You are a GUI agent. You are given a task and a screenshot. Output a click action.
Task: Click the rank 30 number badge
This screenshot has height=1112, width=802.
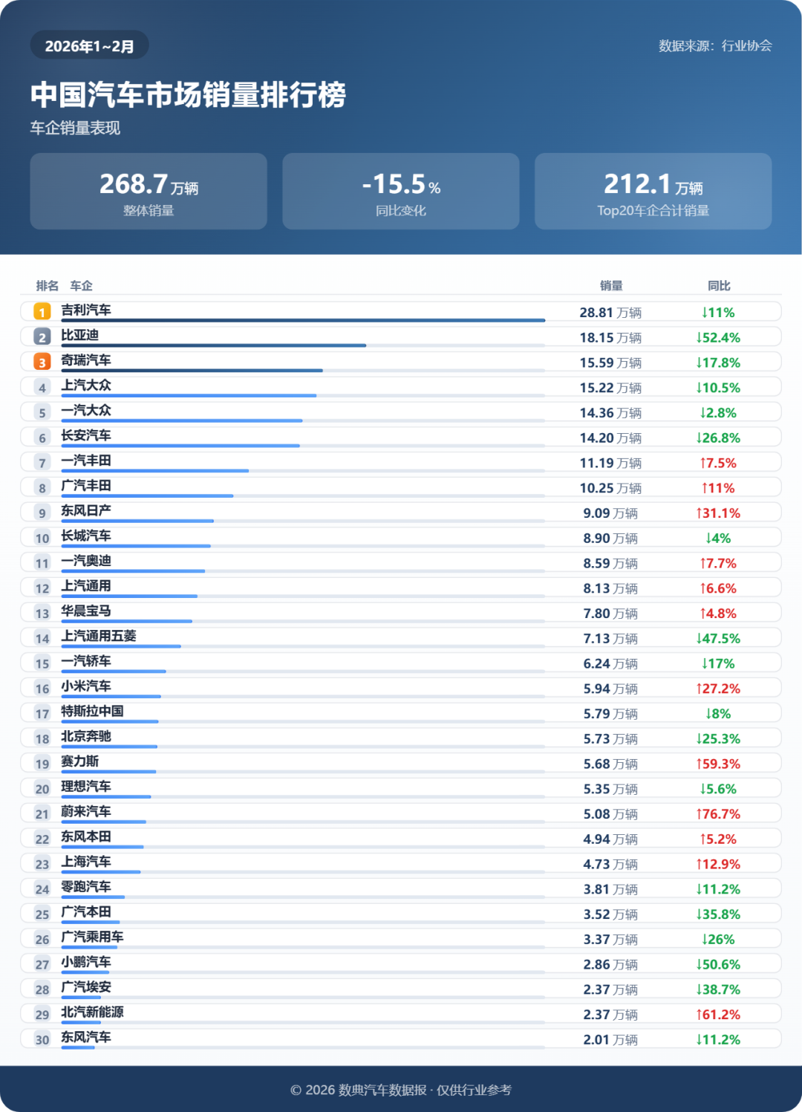(x=42, y=1040)
